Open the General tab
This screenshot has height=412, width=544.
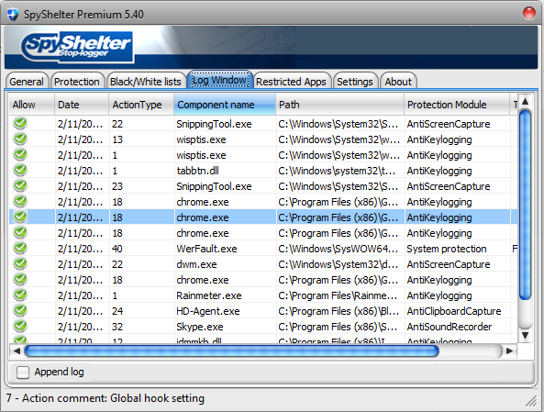27,82
